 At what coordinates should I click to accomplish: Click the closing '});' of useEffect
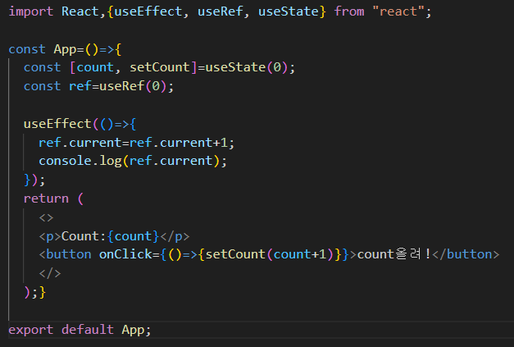34,180
